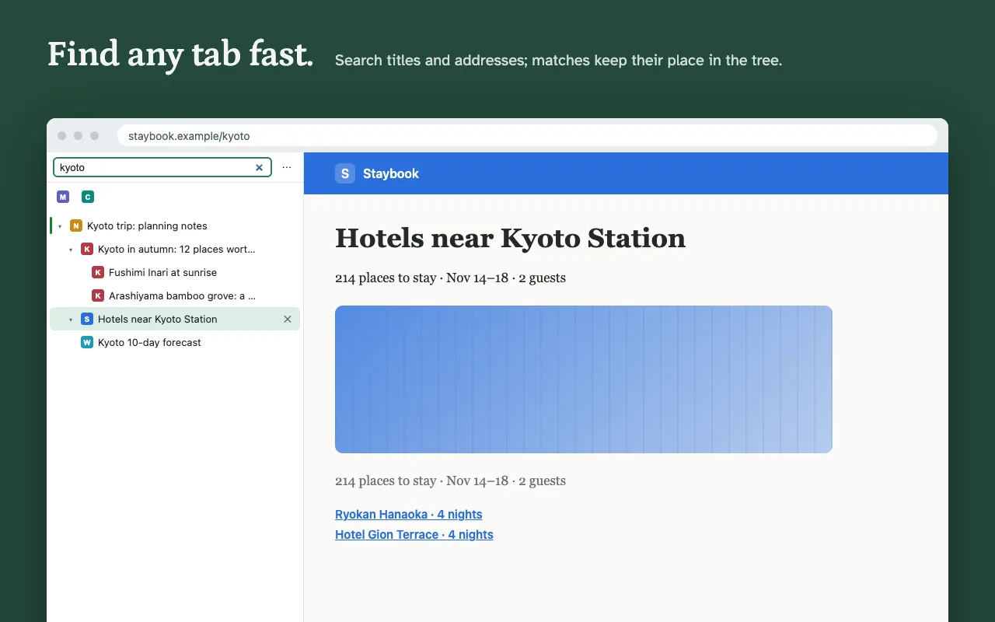Click the Arashiyama bamboo grove favicon

(x=98, y=295)
